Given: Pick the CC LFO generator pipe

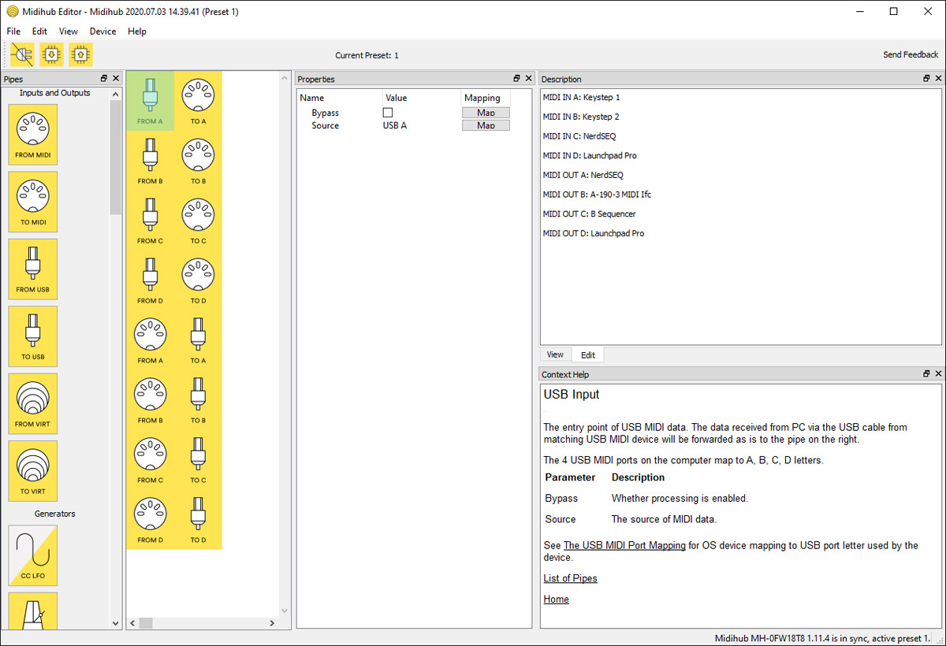Looking at the screenshot, I should coord(33,555).
